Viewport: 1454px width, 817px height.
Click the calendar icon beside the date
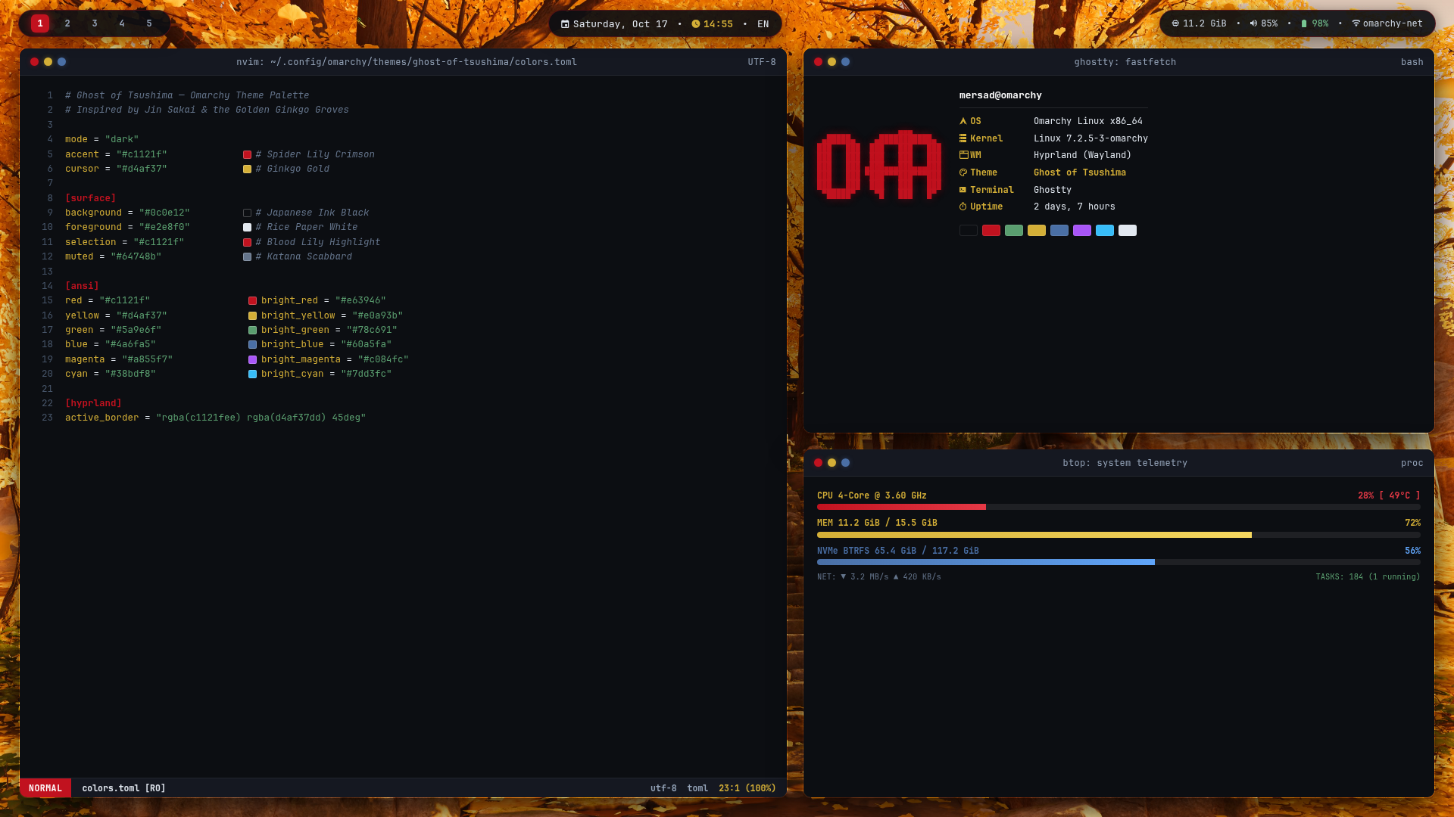coord(565,24)
